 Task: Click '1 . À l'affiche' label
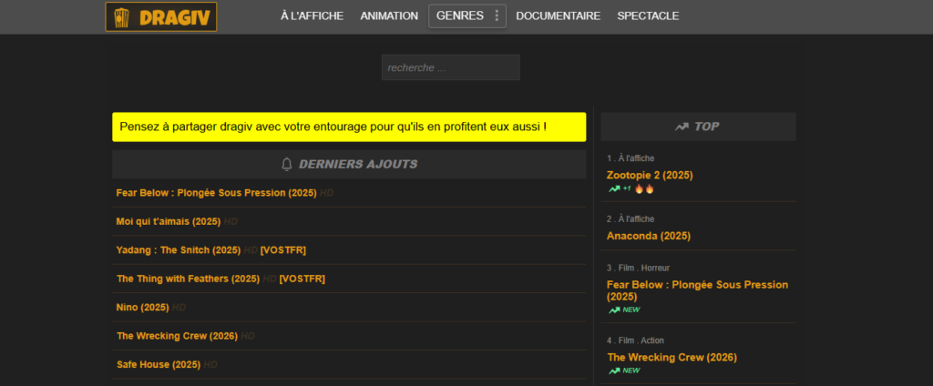tap(631, 158)
